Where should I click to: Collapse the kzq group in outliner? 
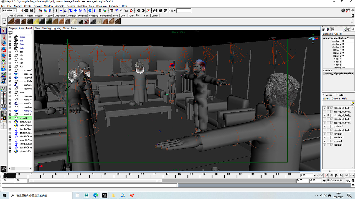(x=10, y=67)
